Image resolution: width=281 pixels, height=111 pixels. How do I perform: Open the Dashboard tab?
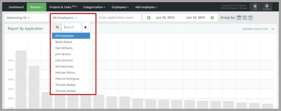click(x=16, y=7)
